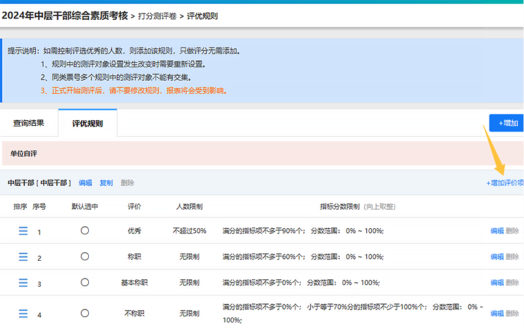Click the 基本称职 evaluation name cell
The width and height of the screenshot is (524, 328).
click(134, 282)
